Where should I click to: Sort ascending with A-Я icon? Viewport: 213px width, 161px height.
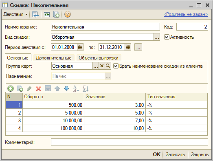[x=76, y=88]
